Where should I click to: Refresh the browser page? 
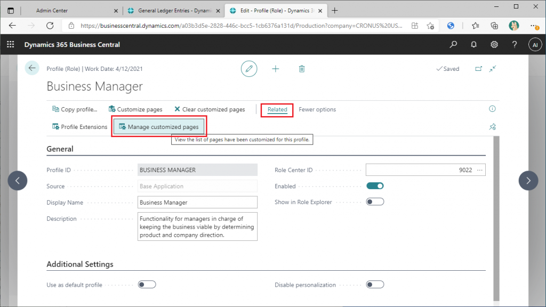coord(50,26)
